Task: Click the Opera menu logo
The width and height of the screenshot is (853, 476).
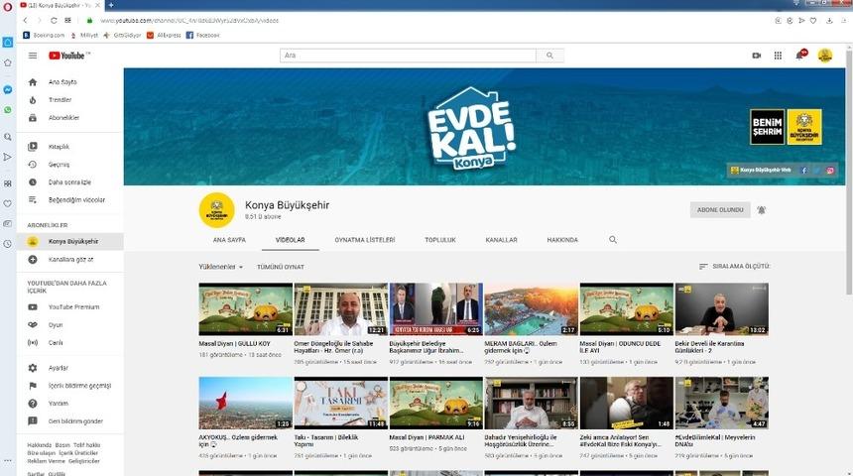Action: tap(8, 7)
